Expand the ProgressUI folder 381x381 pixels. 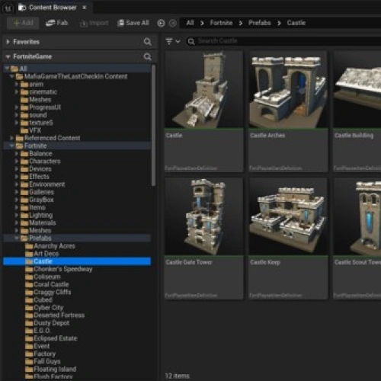point(17,107)
